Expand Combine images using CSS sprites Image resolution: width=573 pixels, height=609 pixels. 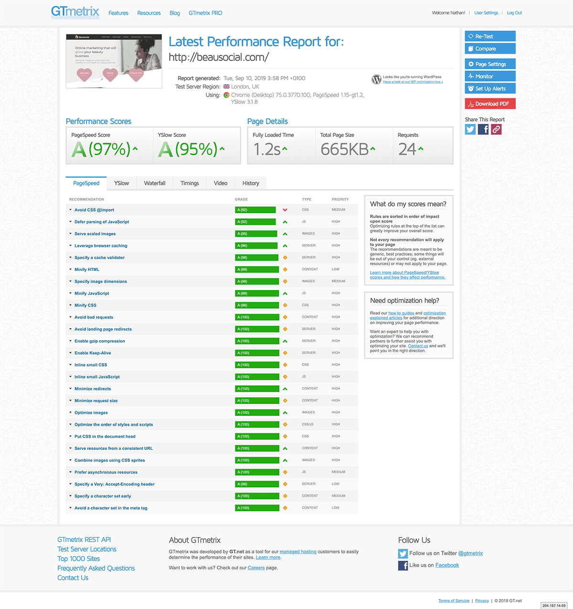coord(109,460)
